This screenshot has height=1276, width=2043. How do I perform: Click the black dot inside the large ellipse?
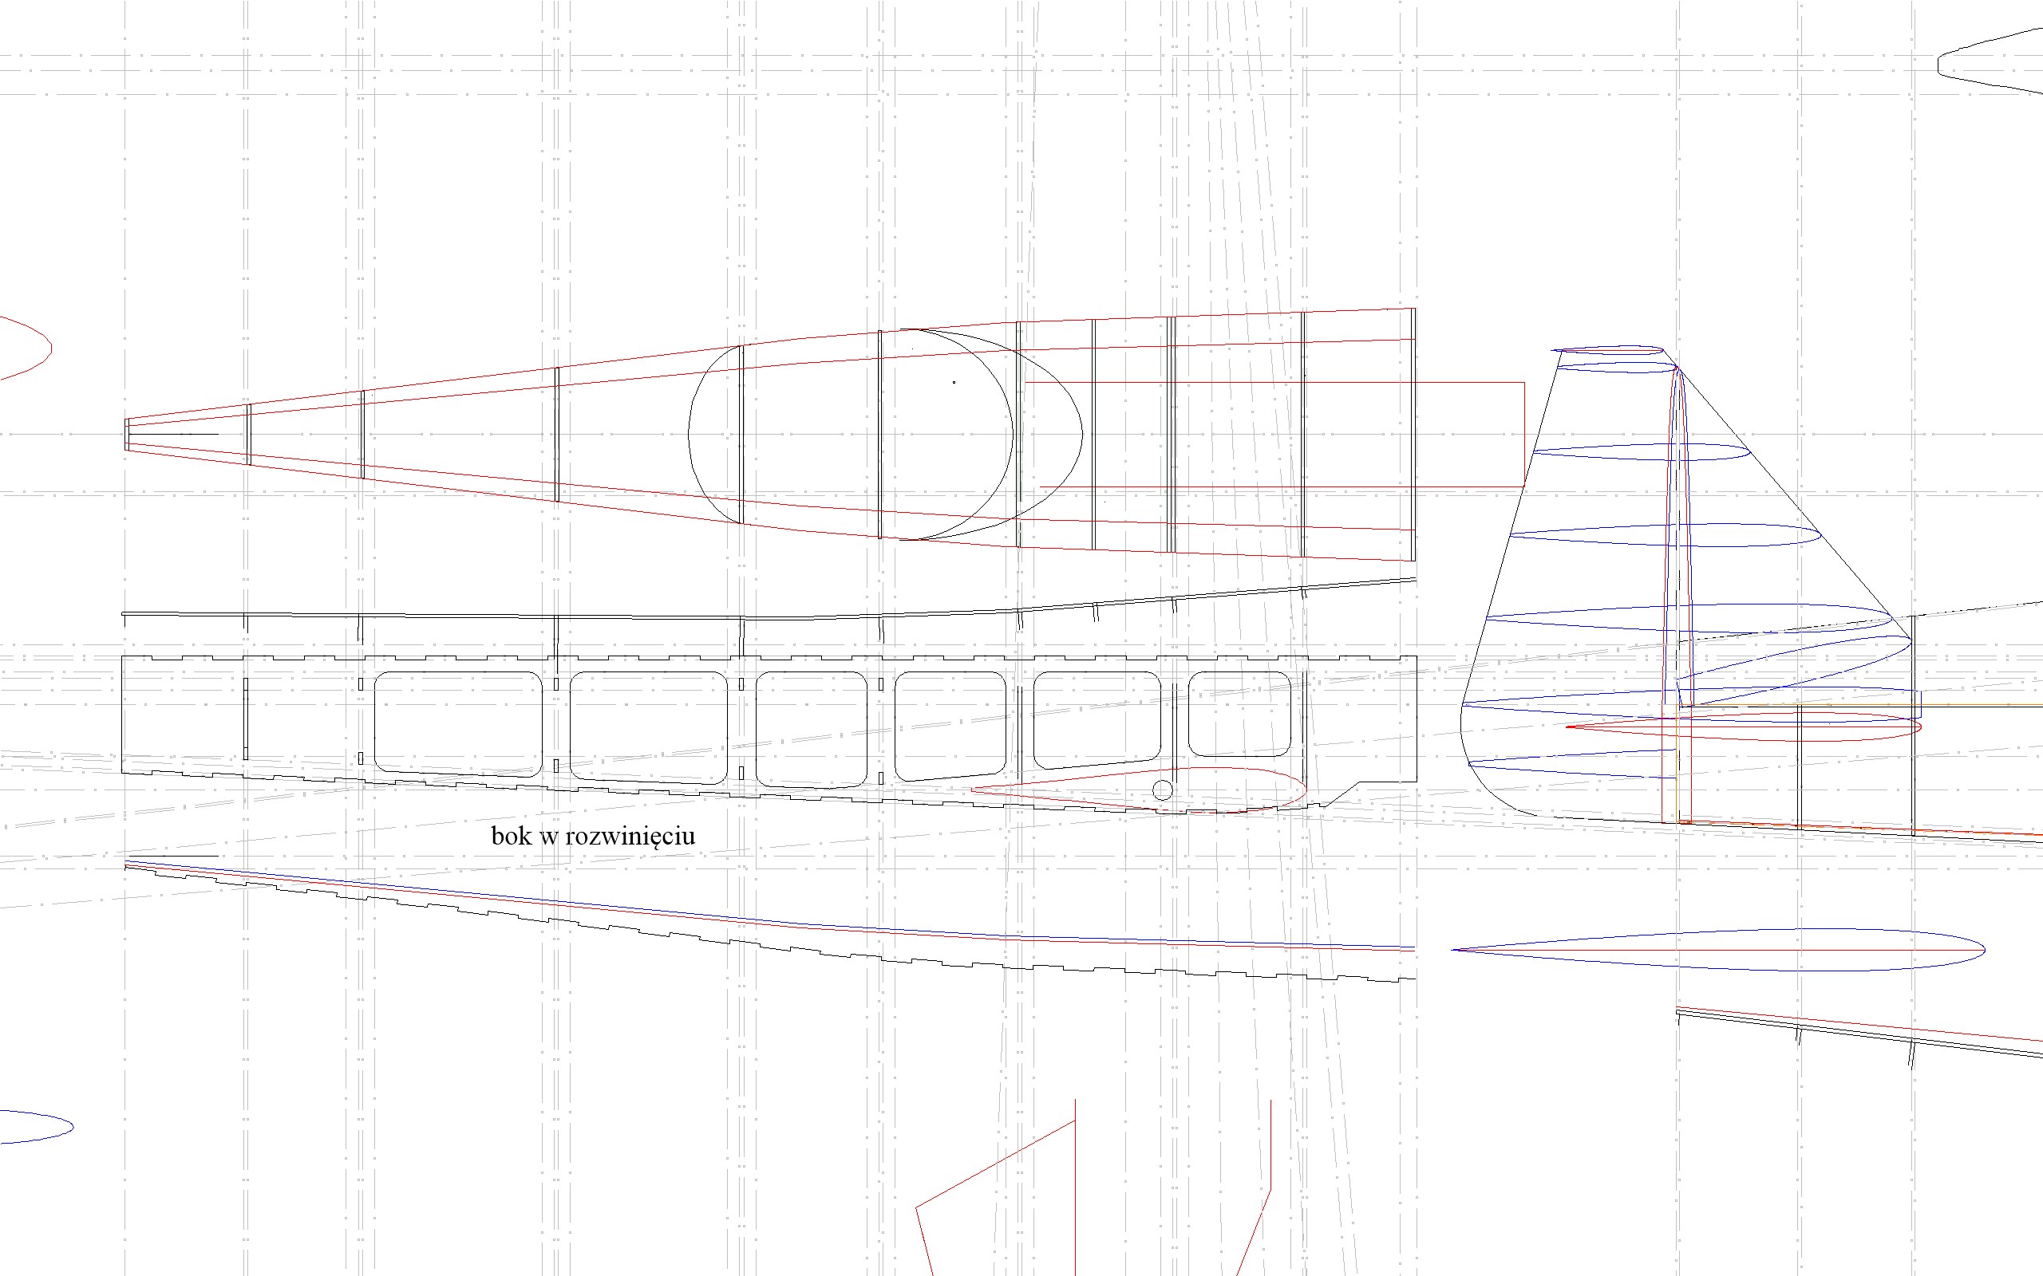click(954, 382)
